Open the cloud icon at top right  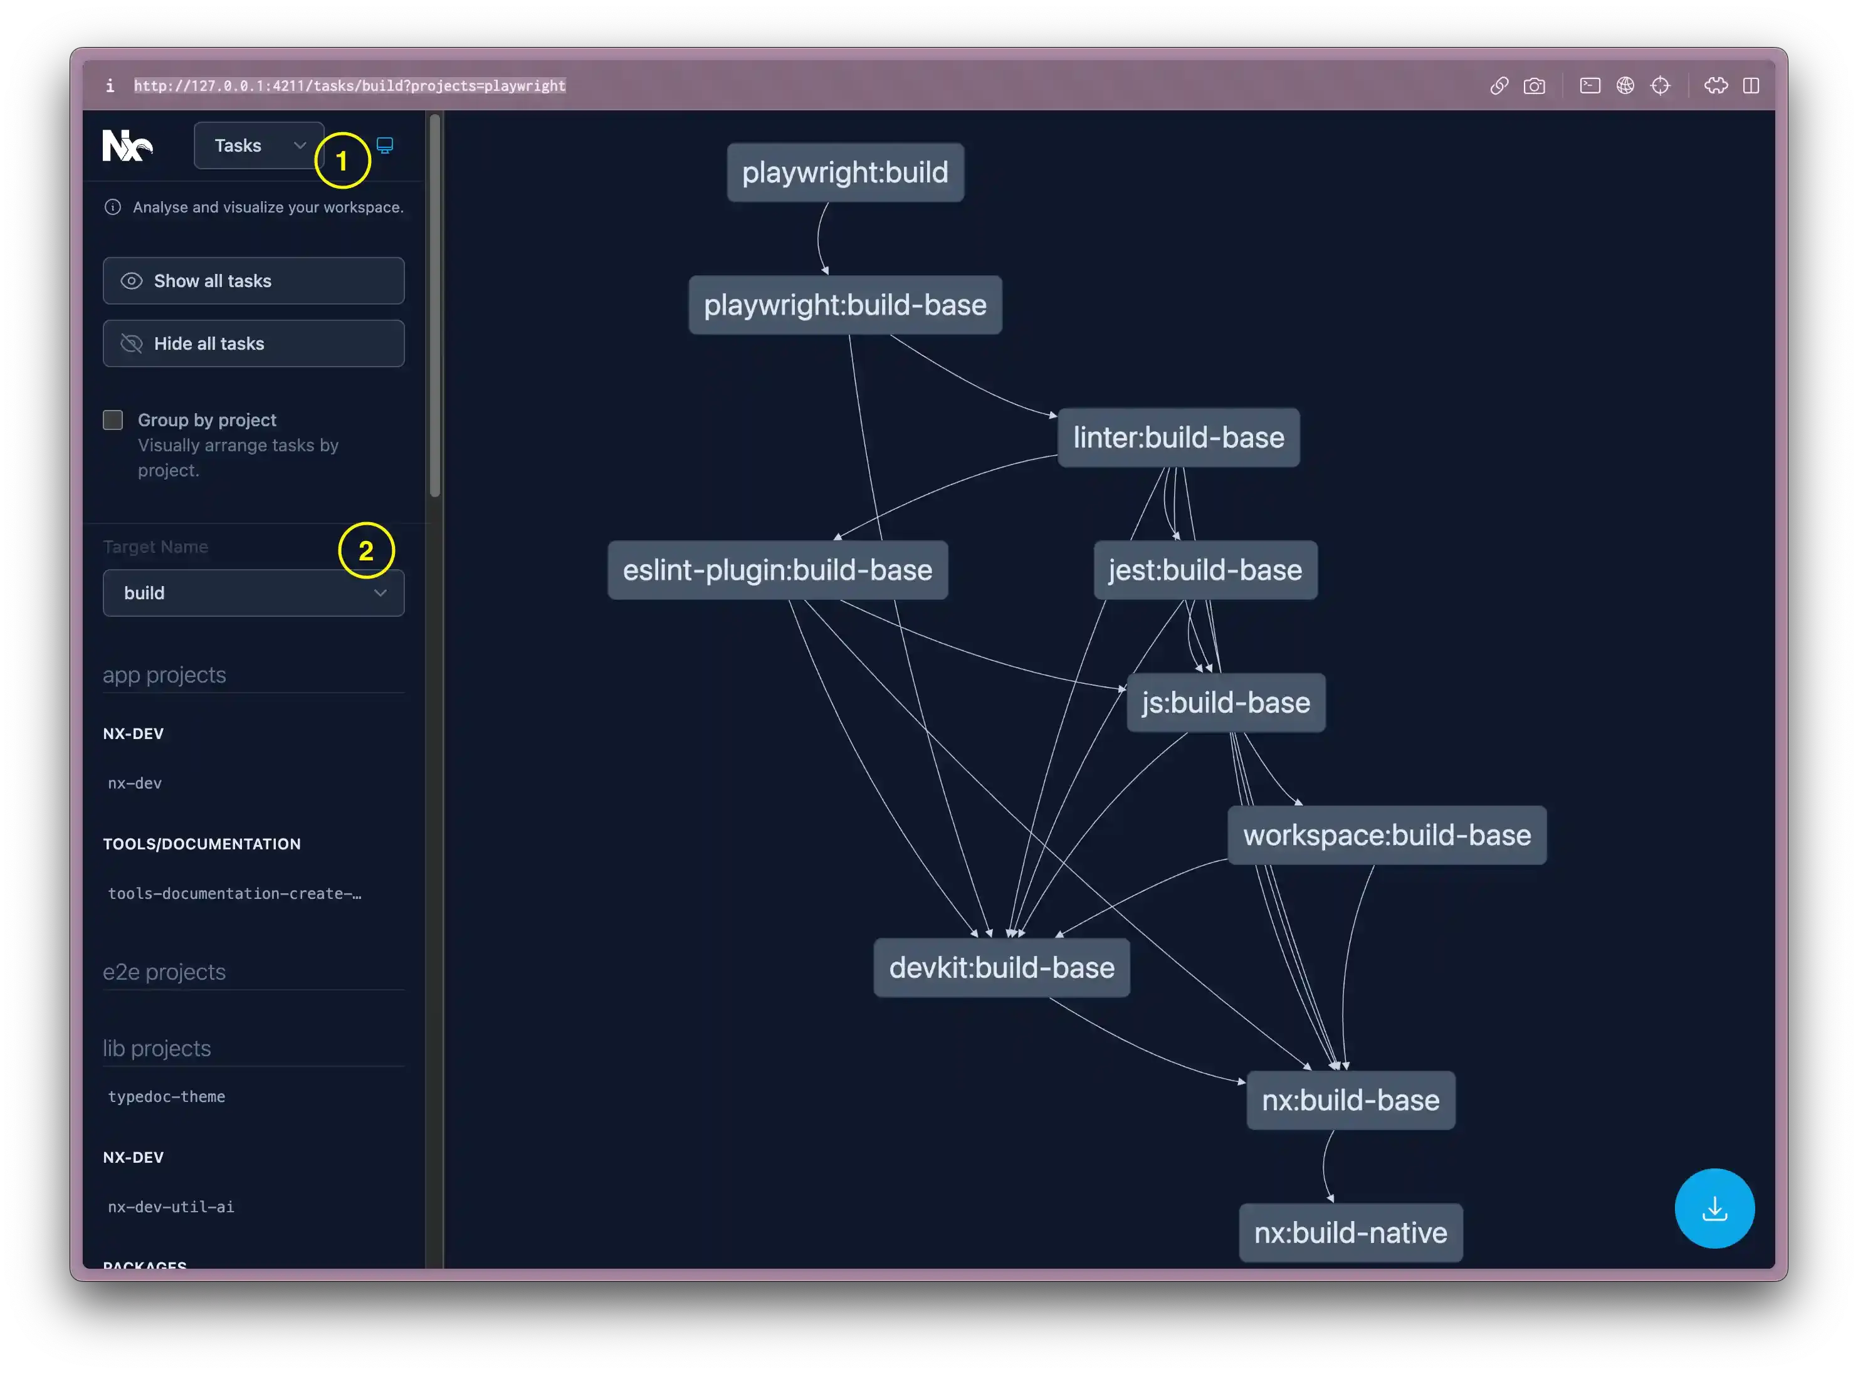[1718, 85]
